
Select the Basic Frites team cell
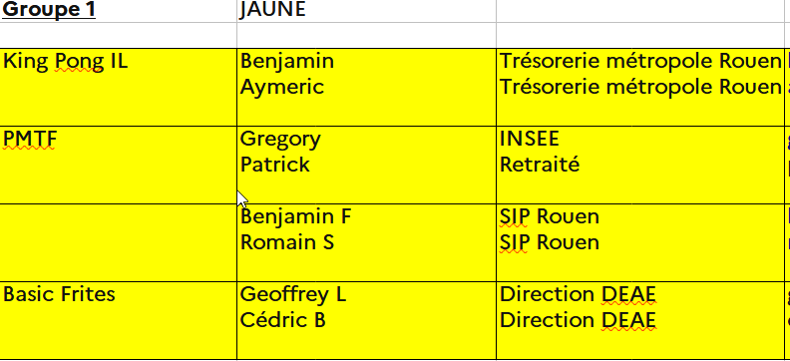click(x=119, y=320)
